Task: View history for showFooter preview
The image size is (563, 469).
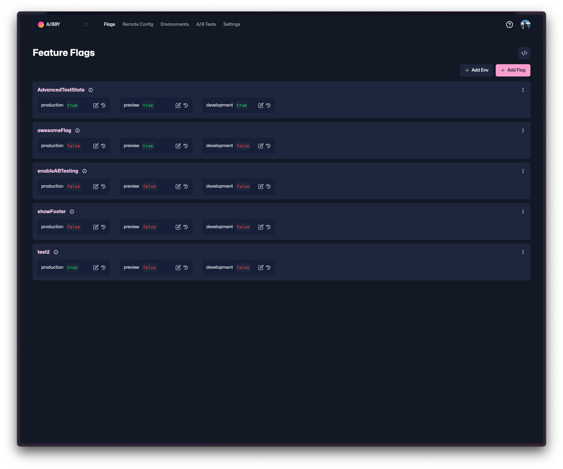Action: [186, 227]
